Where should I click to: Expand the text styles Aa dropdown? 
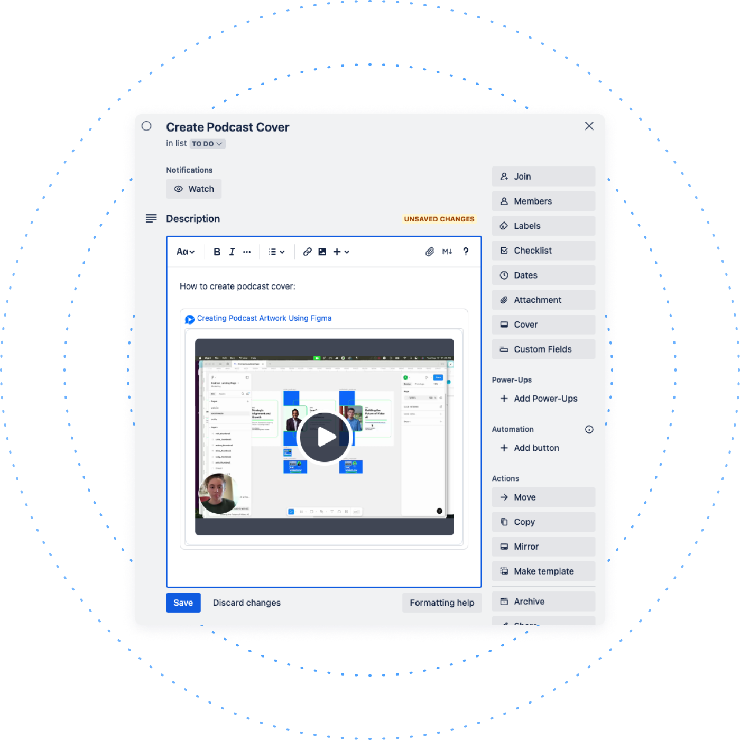[186, 252]
